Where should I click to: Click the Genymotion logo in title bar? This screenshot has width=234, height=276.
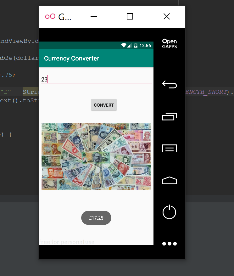point(50,17)
